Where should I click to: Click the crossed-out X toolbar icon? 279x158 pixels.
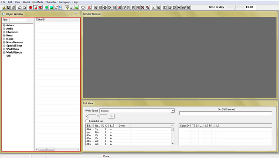tap(143, 7)
